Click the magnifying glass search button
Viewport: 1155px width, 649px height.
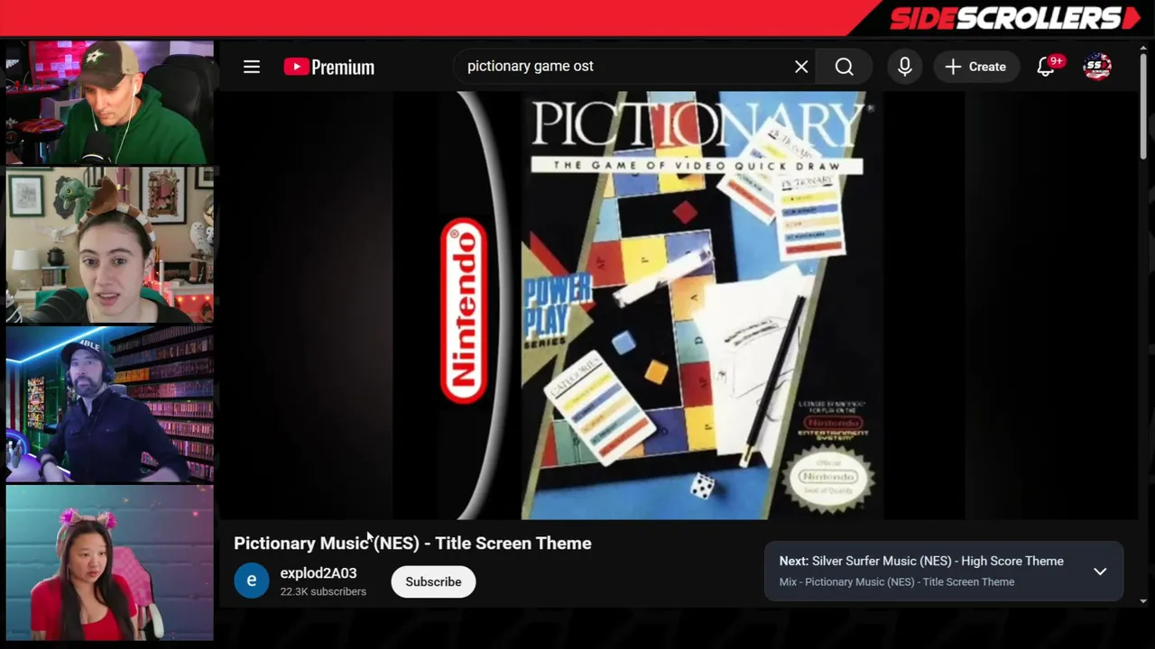click(x=845, y=67)
